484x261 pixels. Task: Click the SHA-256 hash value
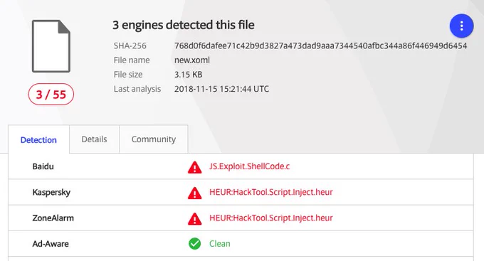(x=320, y=46)
